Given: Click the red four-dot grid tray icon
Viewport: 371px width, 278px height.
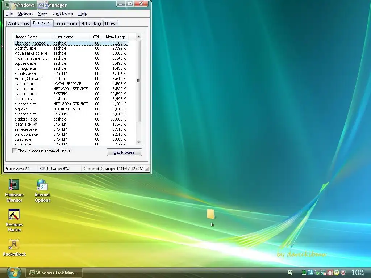Looking at the screenshot, I should [x=330, y=273].
